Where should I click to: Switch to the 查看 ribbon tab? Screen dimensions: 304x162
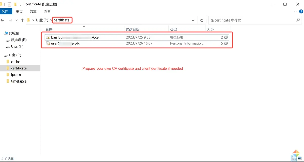point(47,11)
